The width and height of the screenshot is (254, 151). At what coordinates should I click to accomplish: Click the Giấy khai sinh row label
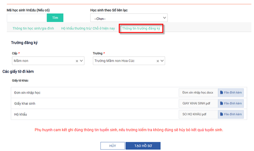[25, 104]
